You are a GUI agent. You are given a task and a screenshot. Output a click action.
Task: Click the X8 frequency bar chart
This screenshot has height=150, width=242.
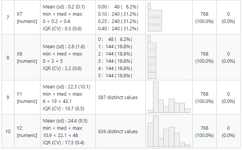tap(152, 57)
